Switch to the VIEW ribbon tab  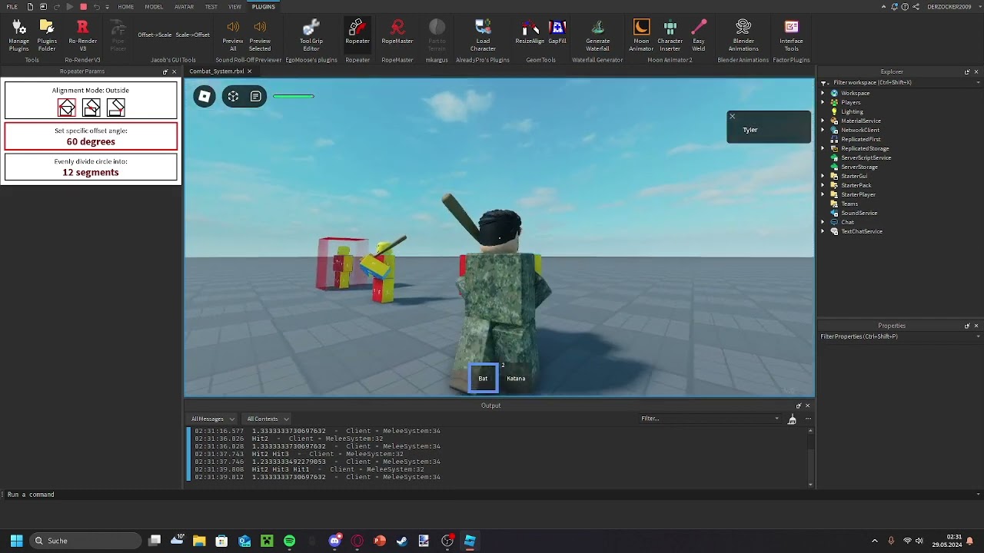point(234,7)
